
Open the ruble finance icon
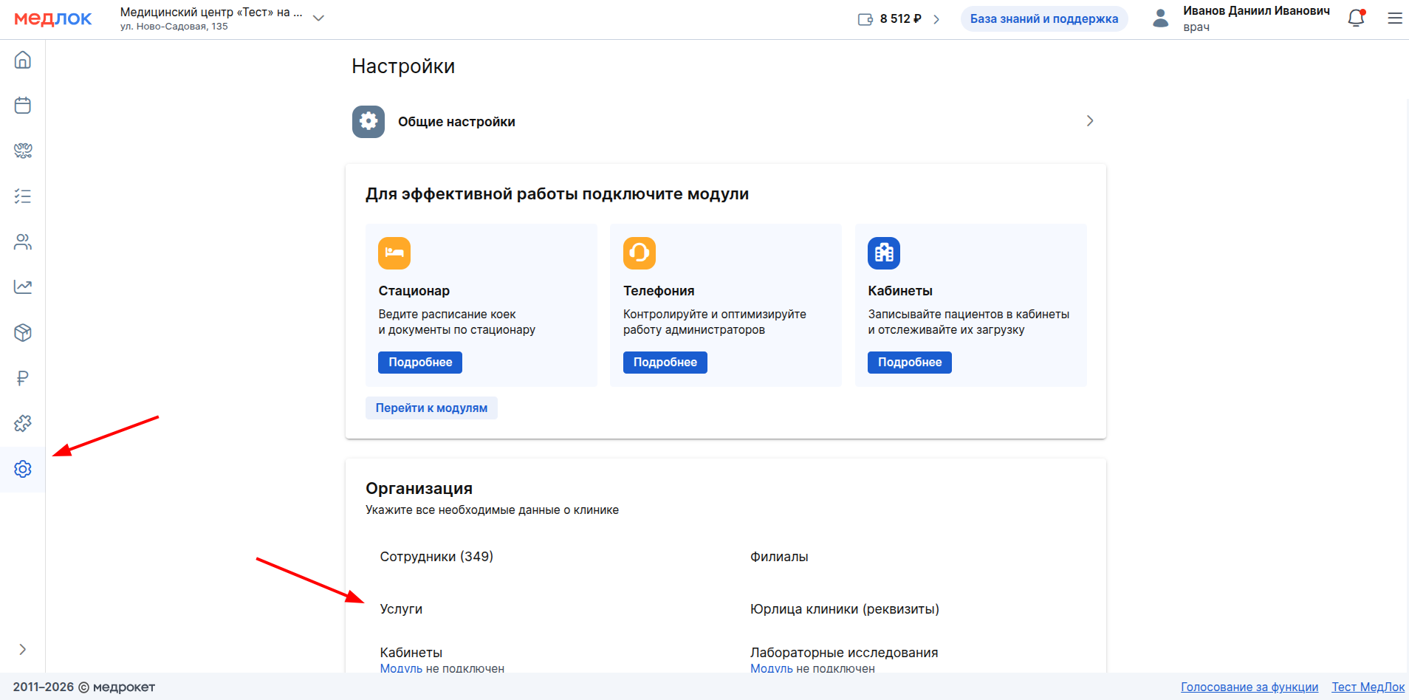(23, 379)
